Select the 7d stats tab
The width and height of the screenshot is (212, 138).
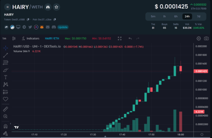199,17
